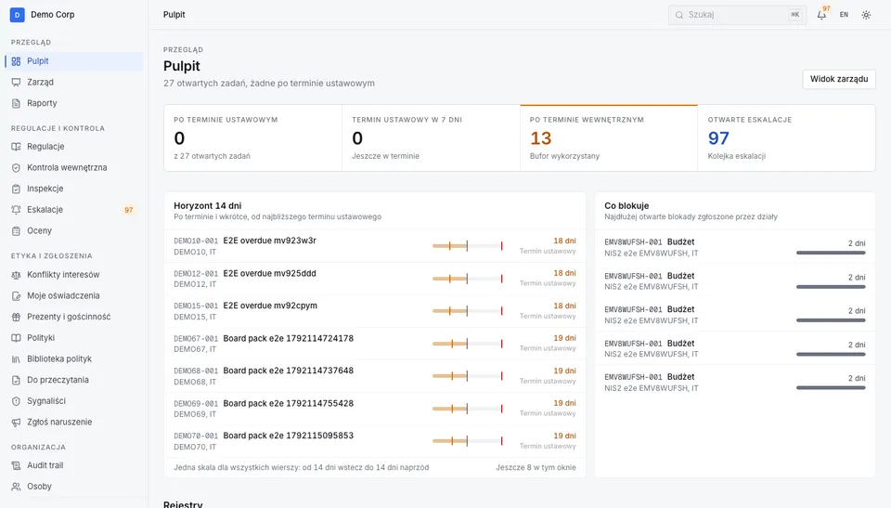
Task: Click the Zgłoś naruszenie megaphone icon
Action: point(16,423)
